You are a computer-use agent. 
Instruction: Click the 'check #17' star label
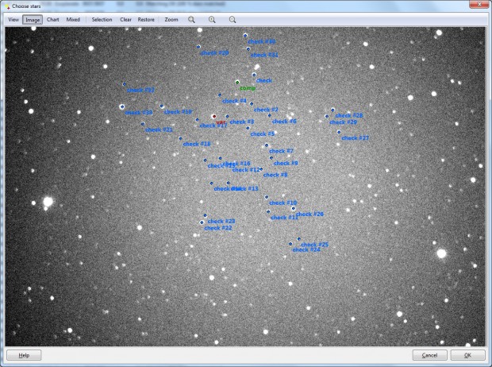213,126
